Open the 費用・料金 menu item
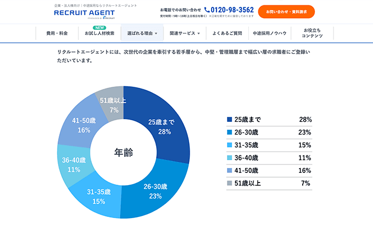 57,33
